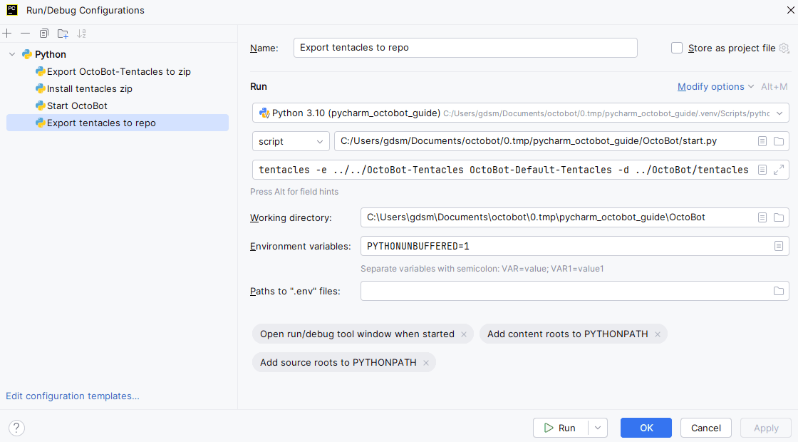The width and height of the screenshot is (798, 442).
Task: Insert macros into script parameters field
Action: [762, 170]
